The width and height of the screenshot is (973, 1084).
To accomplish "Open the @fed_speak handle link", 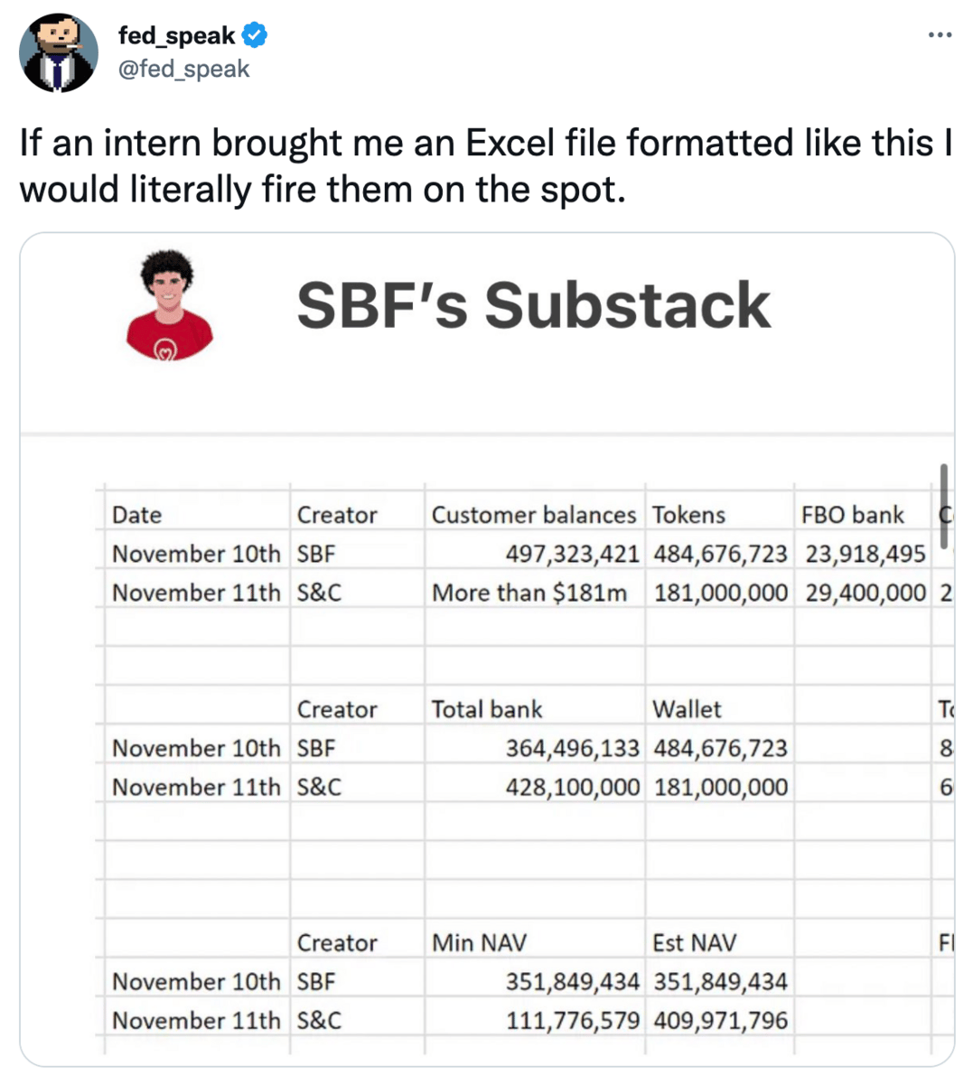I will (183, 70).
